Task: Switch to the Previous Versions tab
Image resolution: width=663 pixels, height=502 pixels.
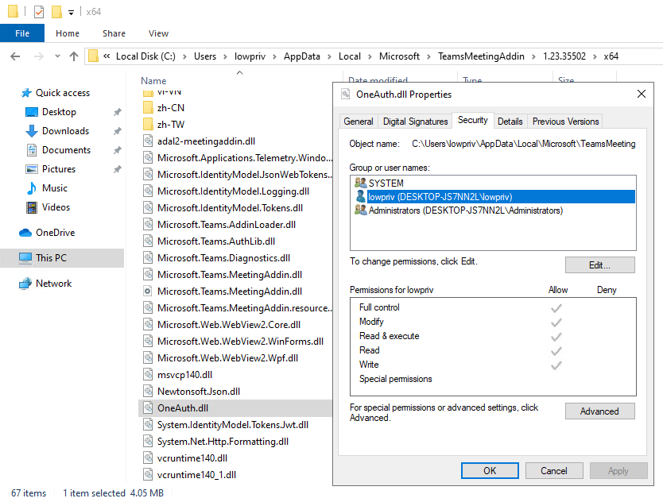Action: click(x=565, y=122)
